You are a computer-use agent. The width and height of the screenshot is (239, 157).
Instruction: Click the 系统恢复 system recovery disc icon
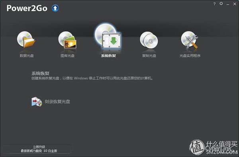point(108,36)
